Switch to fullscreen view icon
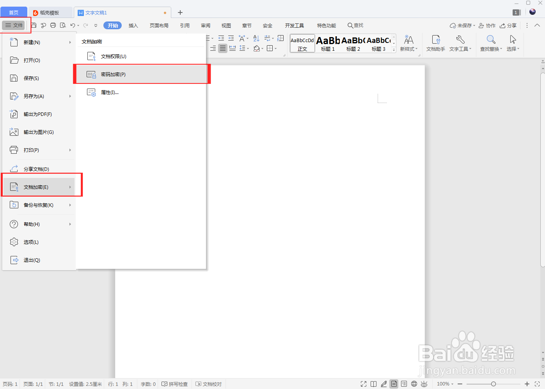Image resolution: width=545 pixels, height=389 pixels. pyautogui.click(x=364, y=384)
